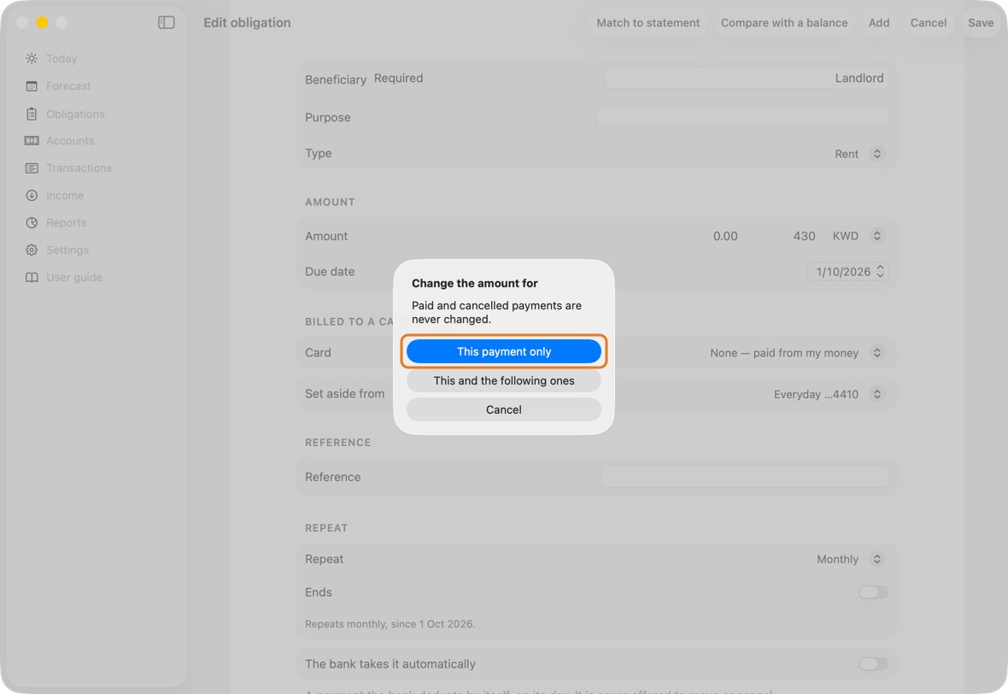Click the Edit obligation title
The width and height of the screenshot is (1008, 694).
click(247, 22)
